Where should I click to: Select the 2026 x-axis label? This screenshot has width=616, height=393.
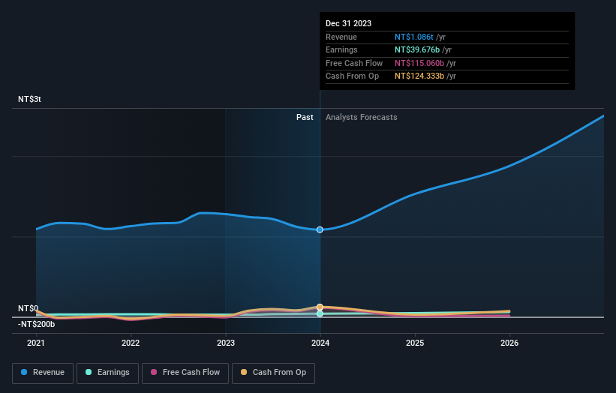tap(509, 343)
